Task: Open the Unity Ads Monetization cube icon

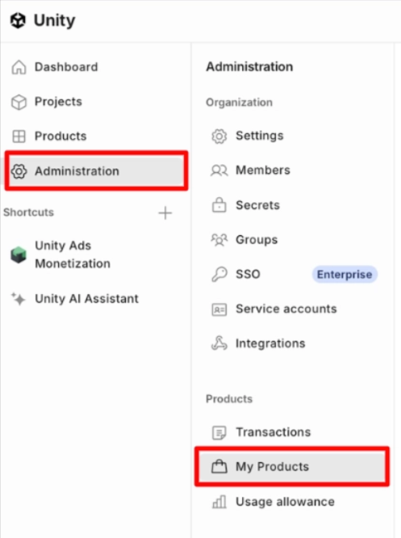Action: [19, 255]
